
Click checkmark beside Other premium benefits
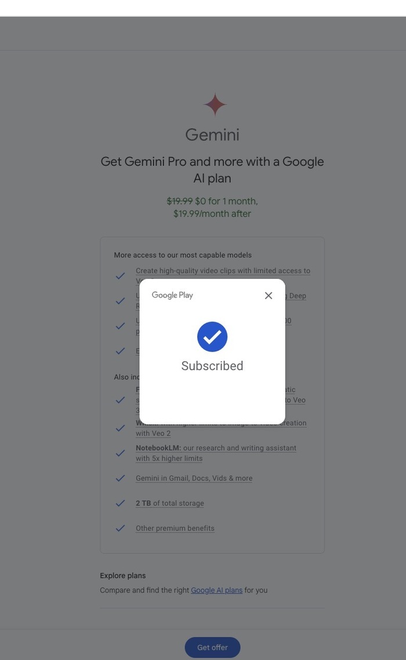point(120,528)
